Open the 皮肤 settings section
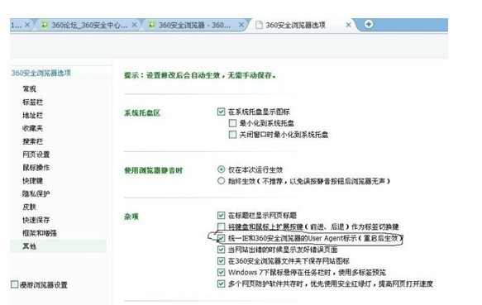Image resolution: width=482 pixels, height=305 pixels. pyautogui.click(x=30, y=207)
